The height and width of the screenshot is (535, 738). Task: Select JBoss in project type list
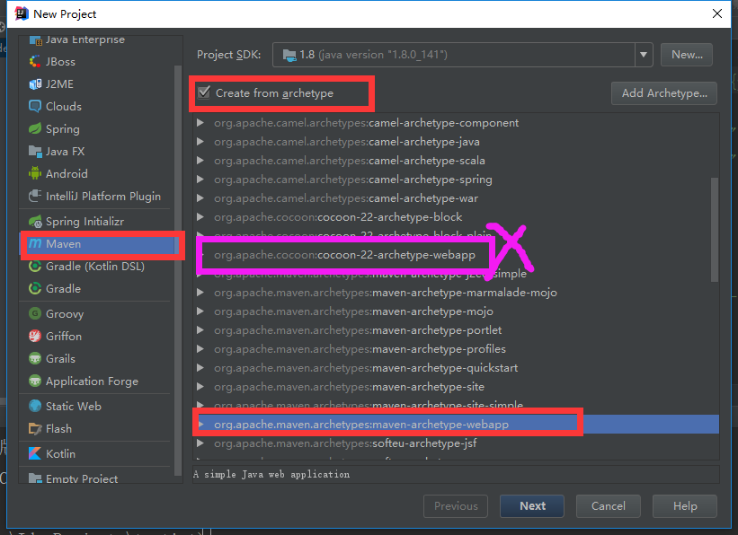(96, 62)
